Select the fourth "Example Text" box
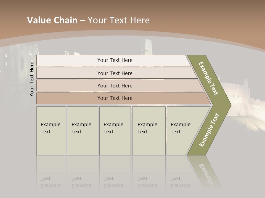The image size is (265, 198). coord(149,130)
